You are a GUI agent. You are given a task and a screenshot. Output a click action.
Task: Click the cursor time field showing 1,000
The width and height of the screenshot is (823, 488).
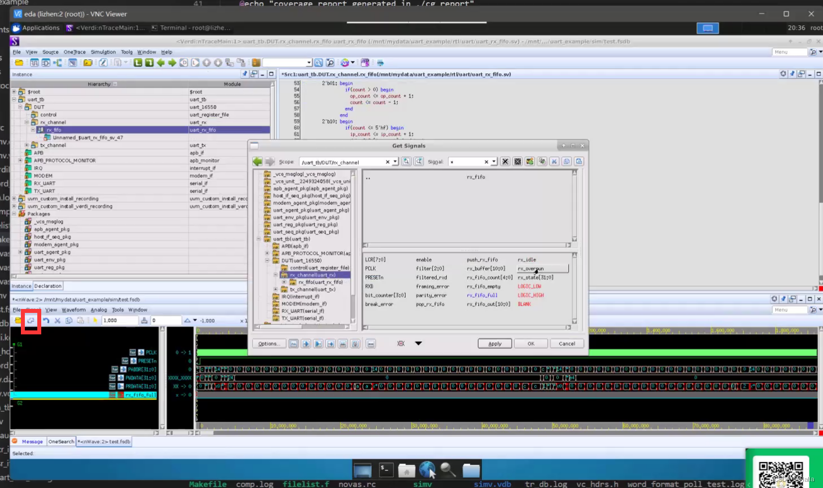pos(119,320)
